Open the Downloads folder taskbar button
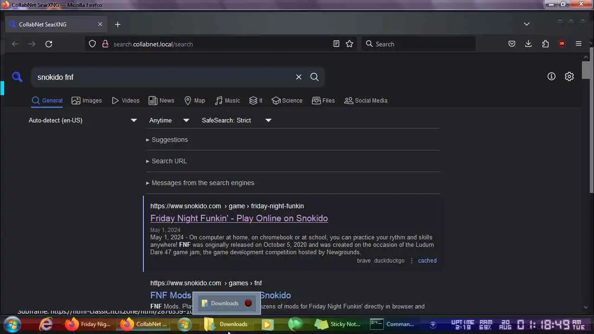594x334 pixels. (x=227, y=324)
